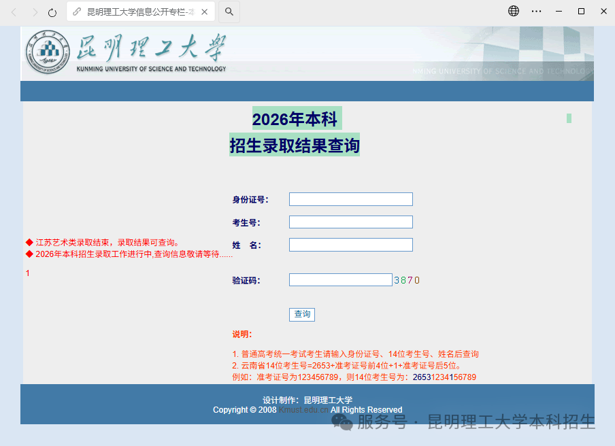Focus the 身份证号 input field
Image resolution: width=615 pixels, height=446 pixels.
350,199
